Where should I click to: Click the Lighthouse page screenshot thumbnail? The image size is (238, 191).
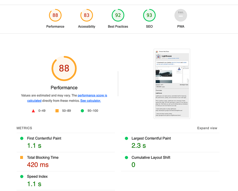172,83
